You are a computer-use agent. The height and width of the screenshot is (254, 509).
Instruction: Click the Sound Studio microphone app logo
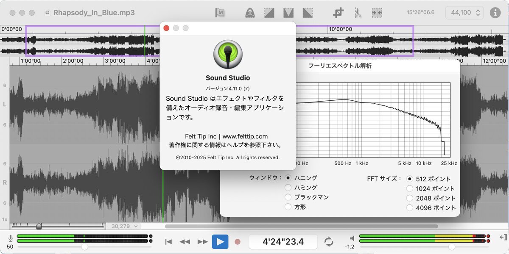(x=228, y=55)
